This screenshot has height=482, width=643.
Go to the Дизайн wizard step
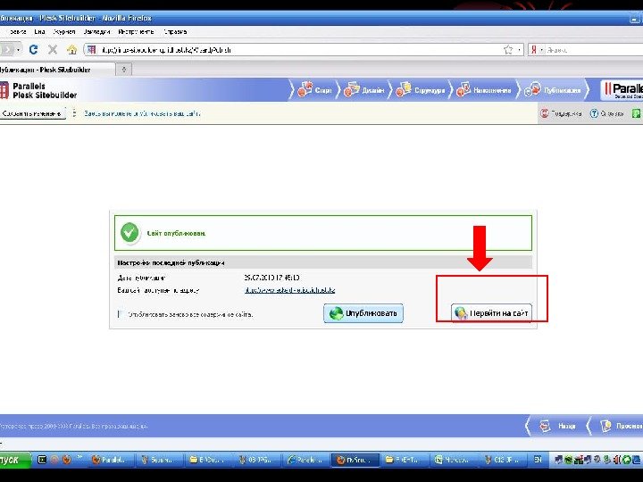(x=364, y=89)
